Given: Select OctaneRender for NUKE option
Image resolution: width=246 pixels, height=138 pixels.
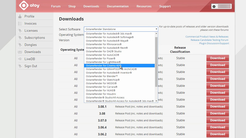Looking at the screenshot, I should point(119,90).
